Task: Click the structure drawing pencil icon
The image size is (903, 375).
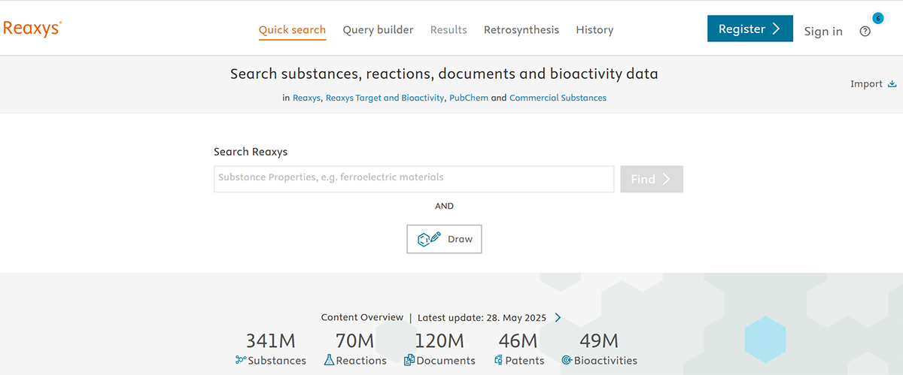Action: [430, 239]
